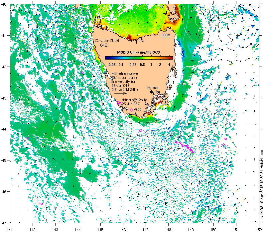266x233 pixels.
Task: Click the IMOS copyright timestamp text
Action: point(262,185)
